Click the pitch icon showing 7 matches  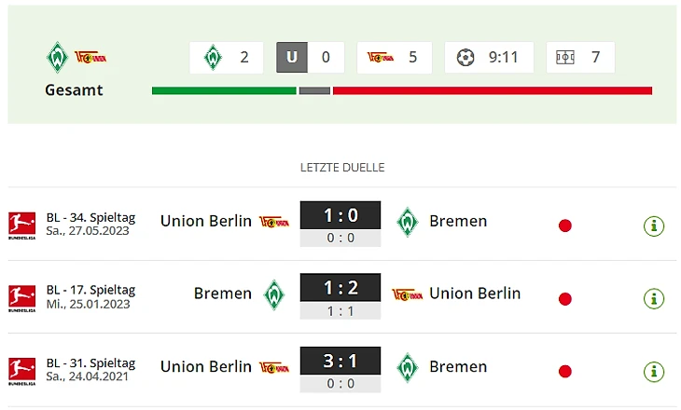tap(565, 57)
